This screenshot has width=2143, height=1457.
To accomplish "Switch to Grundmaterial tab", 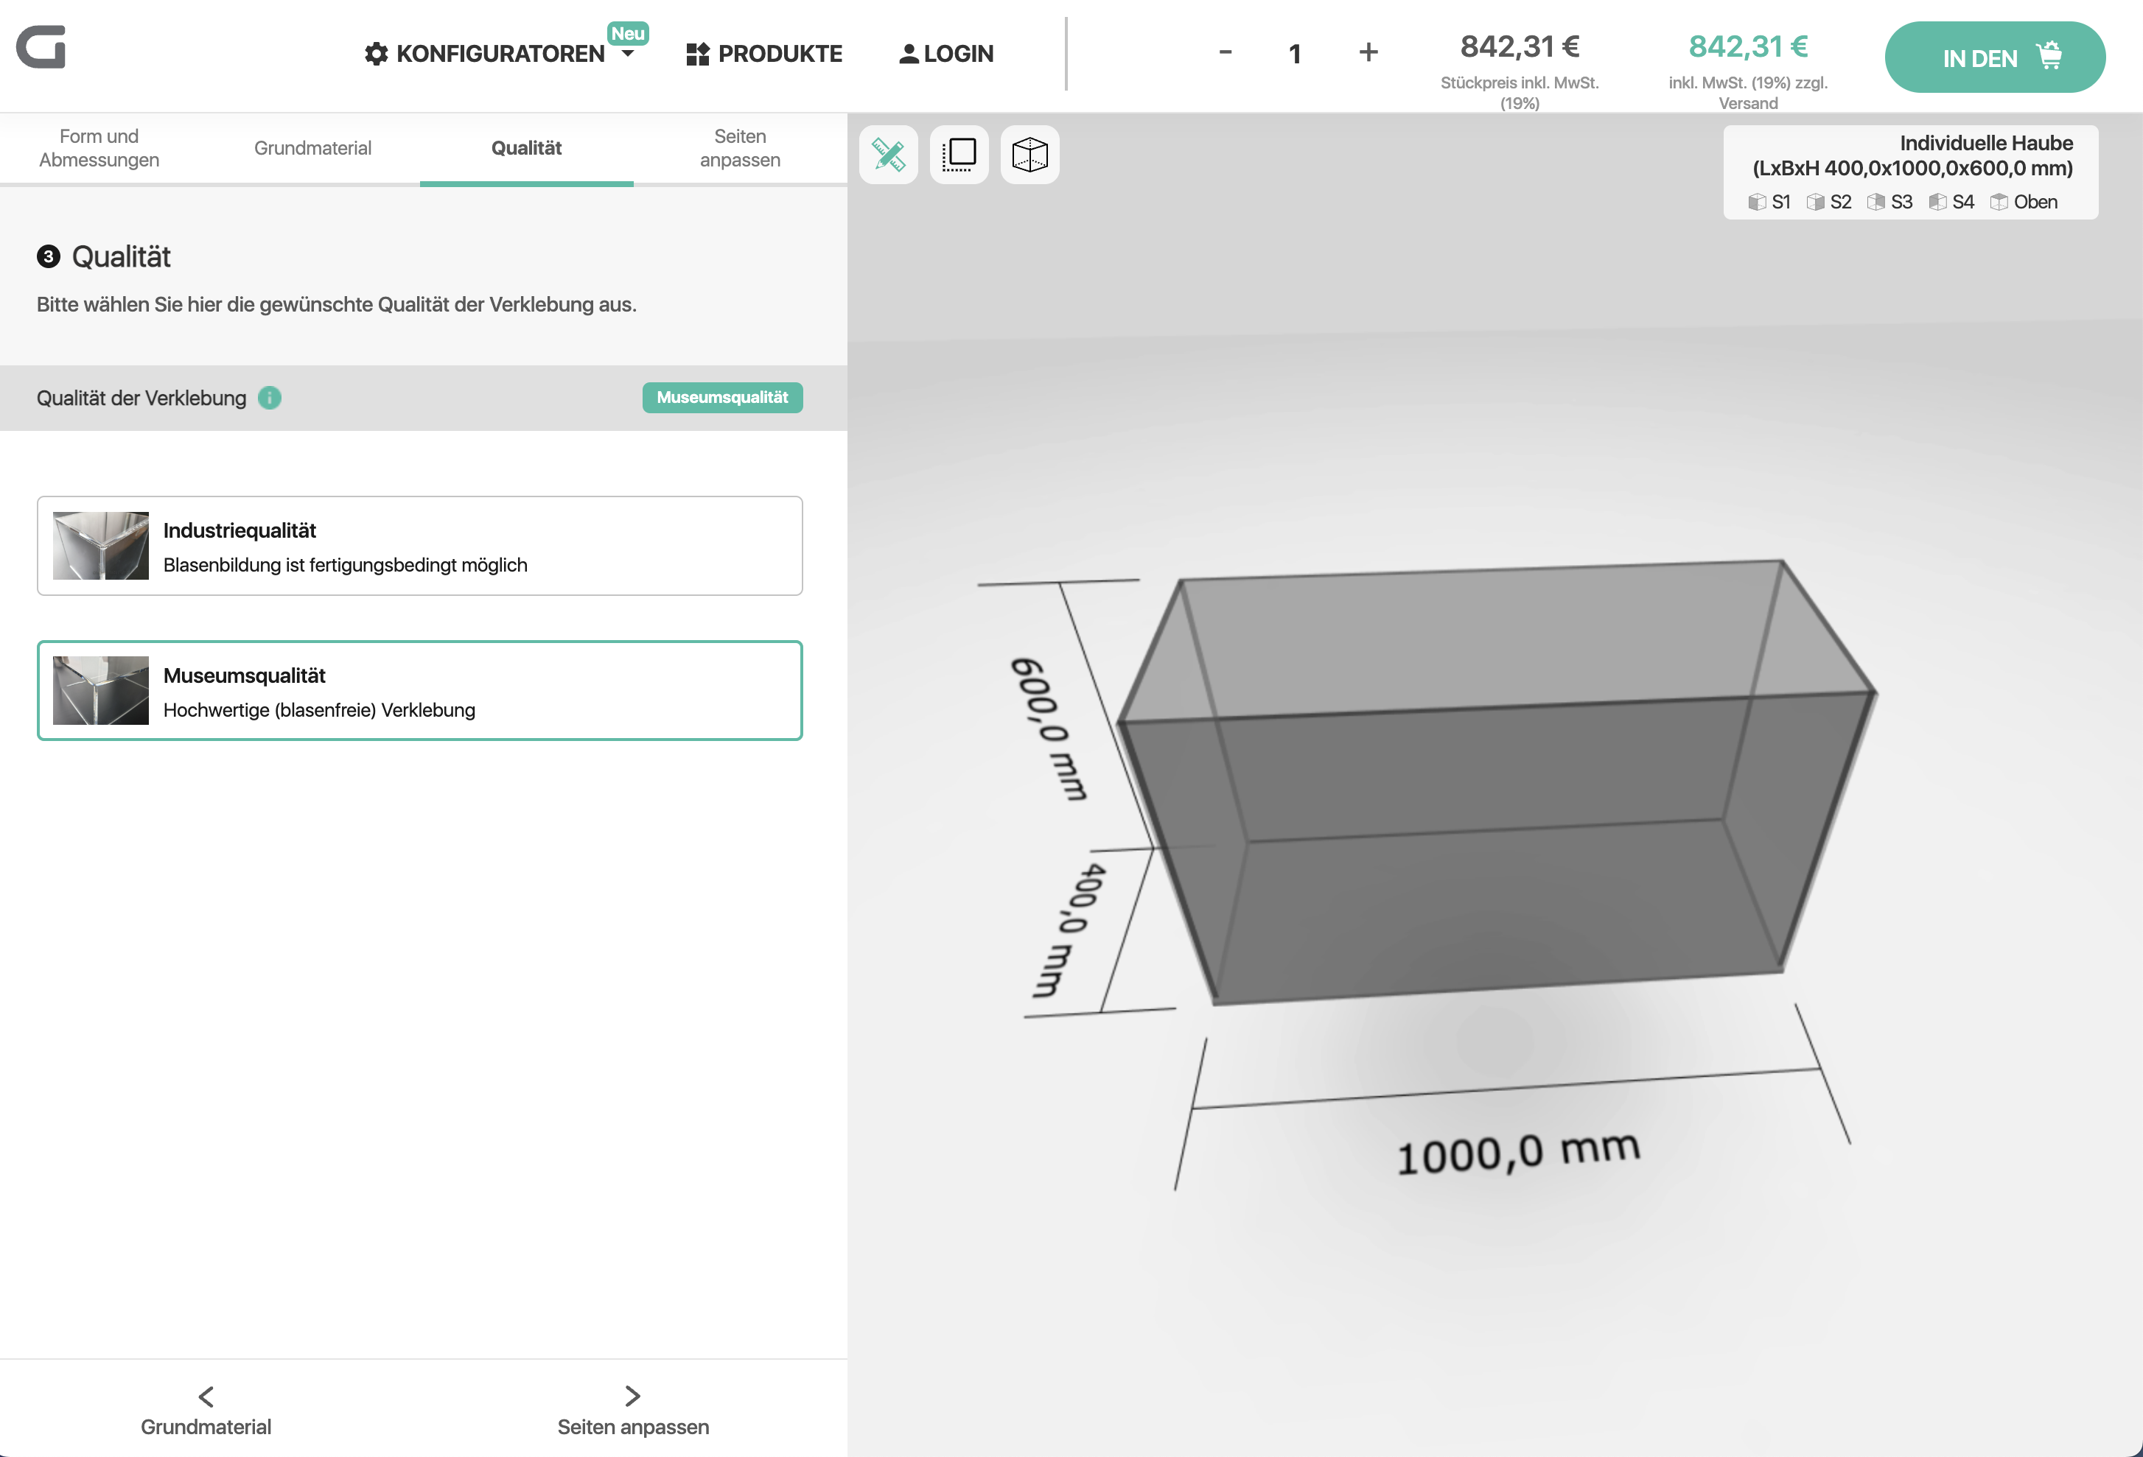I will [x=312, y=148].
